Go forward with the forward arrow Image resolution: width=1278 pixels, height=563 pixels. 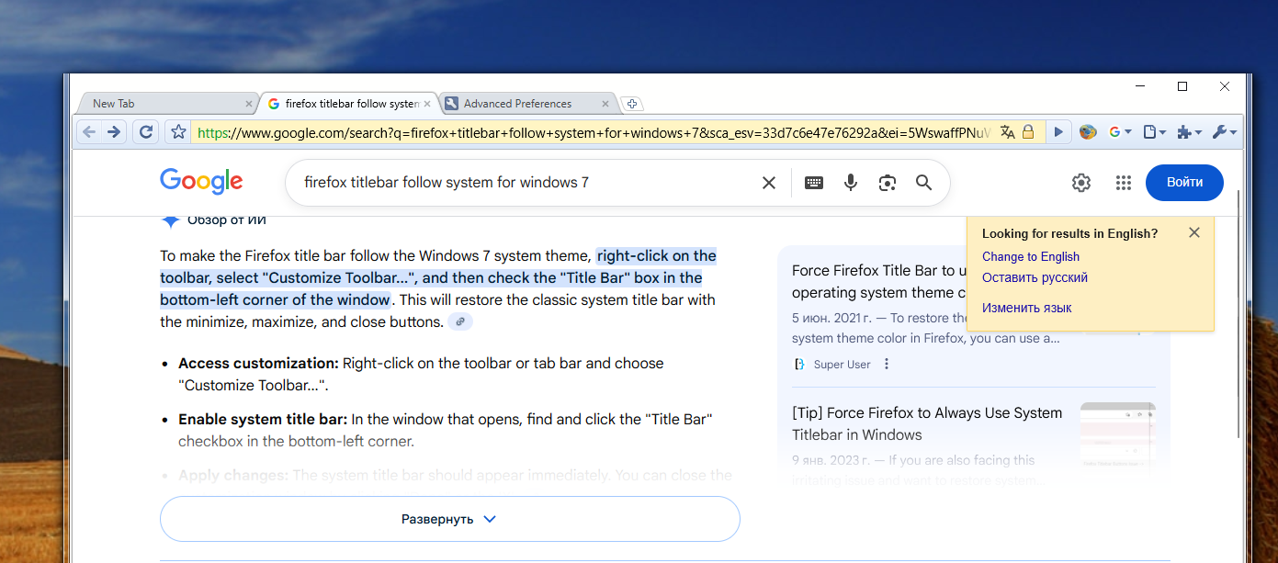113,132
